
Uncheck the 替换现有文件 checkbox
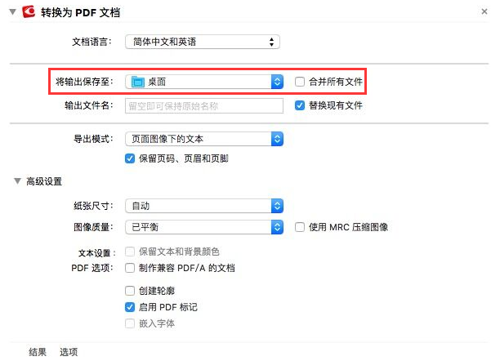click(x=301, y=105)
